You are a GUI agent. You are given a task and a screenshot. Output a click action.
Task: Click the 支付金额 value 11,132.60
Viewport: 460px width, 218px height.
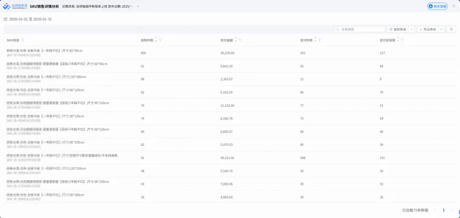[227, 105]
